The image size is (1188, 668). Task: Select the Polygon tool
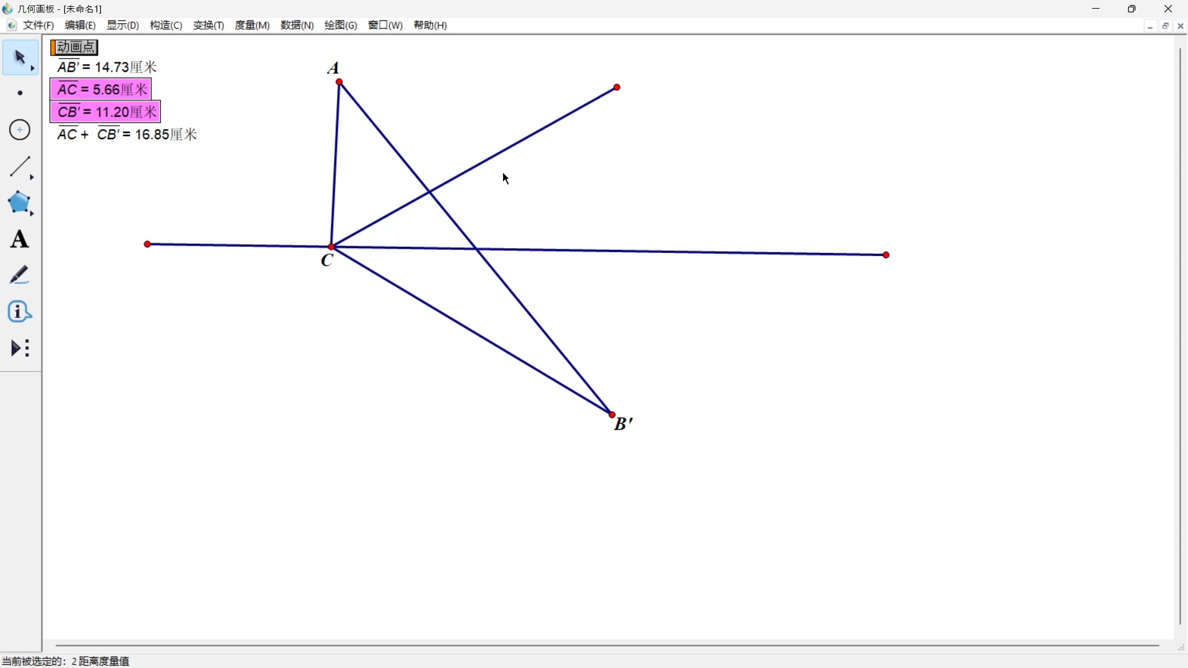20,203
